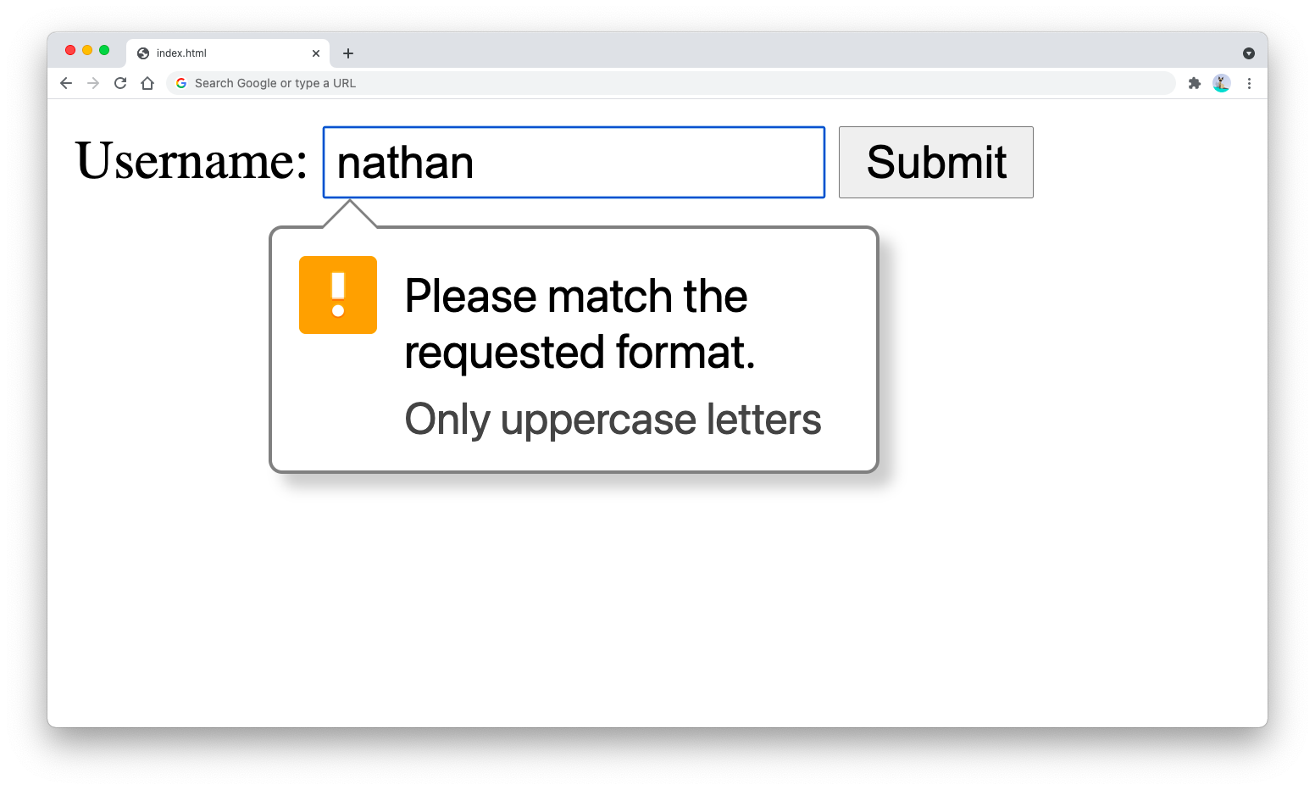Open the Chrome profile avatar
The width and height of the screenshot is (1315, 790).
click(1222, 83)
